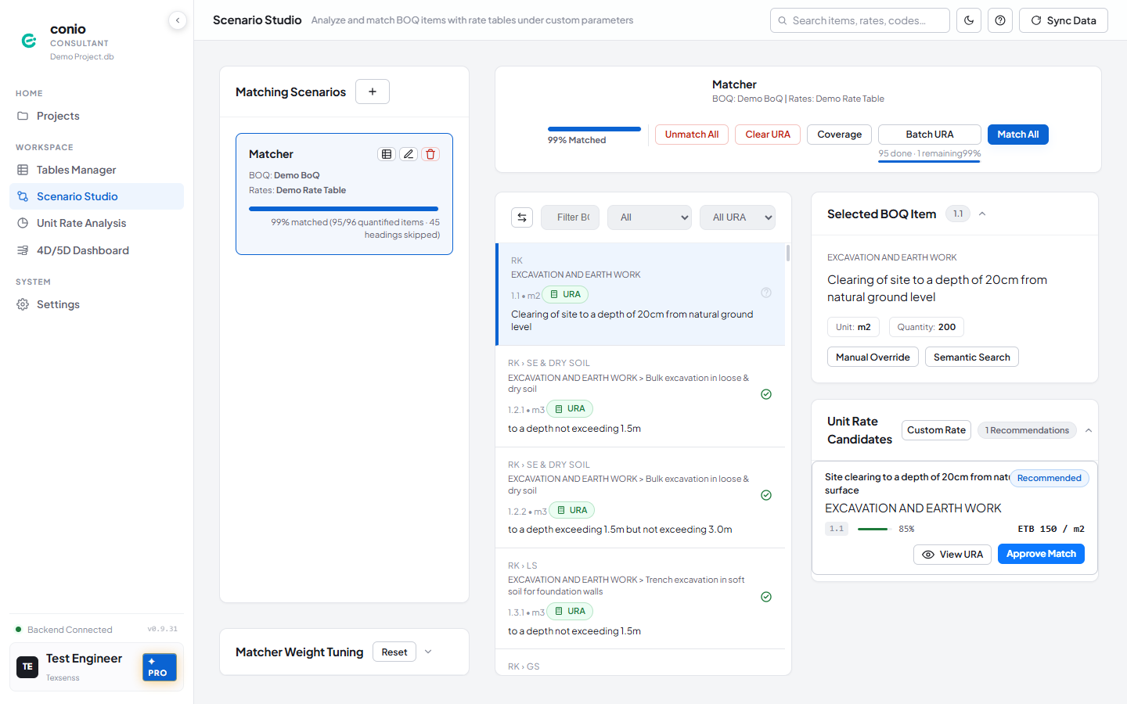
Task: Click the ETB 150 / m2 rate value
Action: [1051, 529]
